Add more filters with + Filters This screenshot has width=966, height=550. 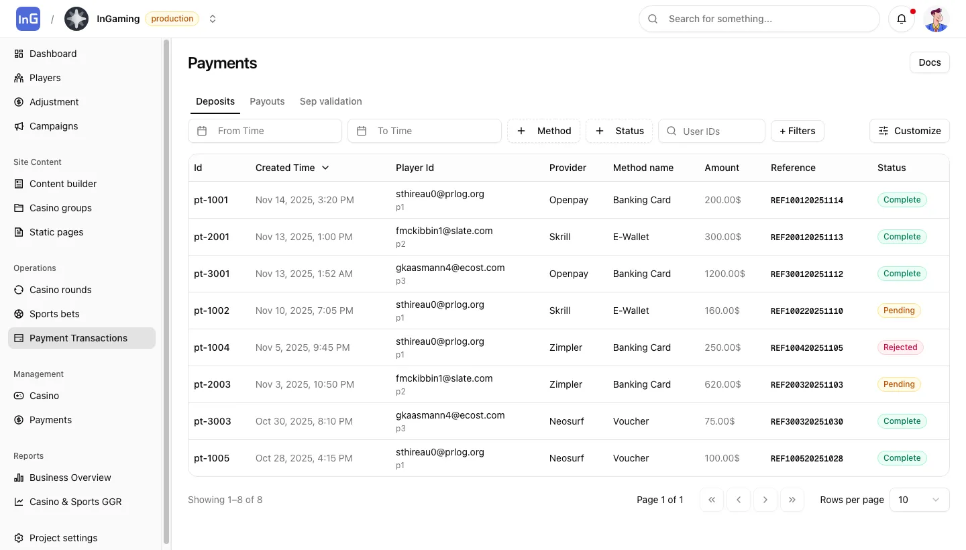point(798,131)
